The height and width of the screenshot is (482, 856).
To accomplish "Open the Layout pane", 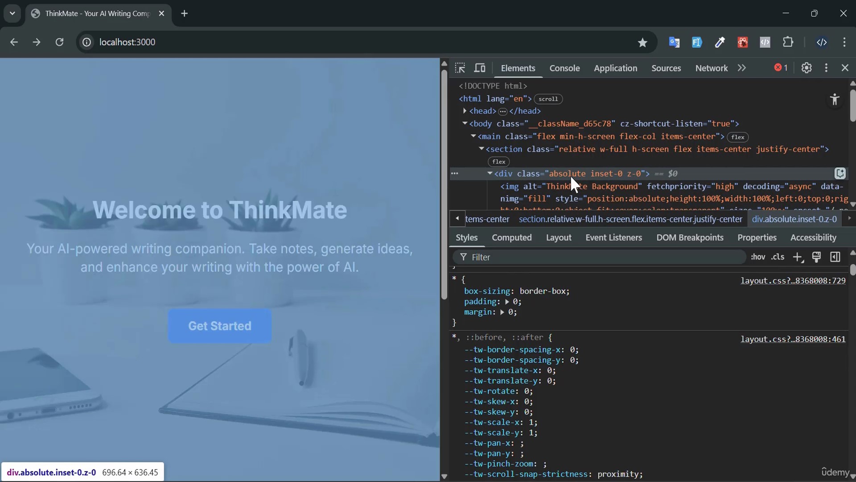I will (558, 238).
